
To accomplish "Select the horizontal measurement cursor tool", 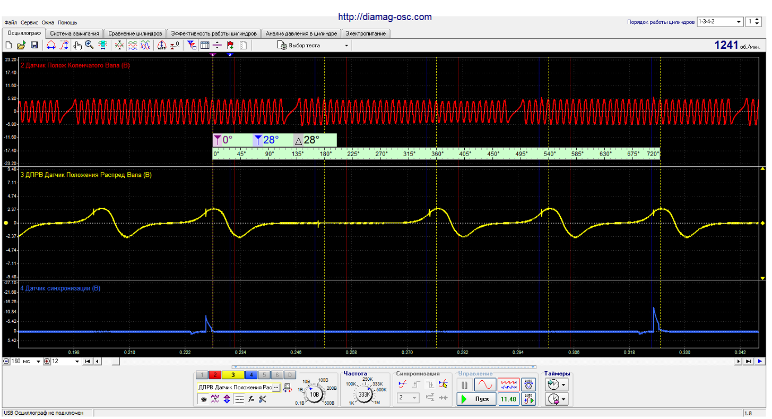I will pyautogui.click(x=51, y=45).
